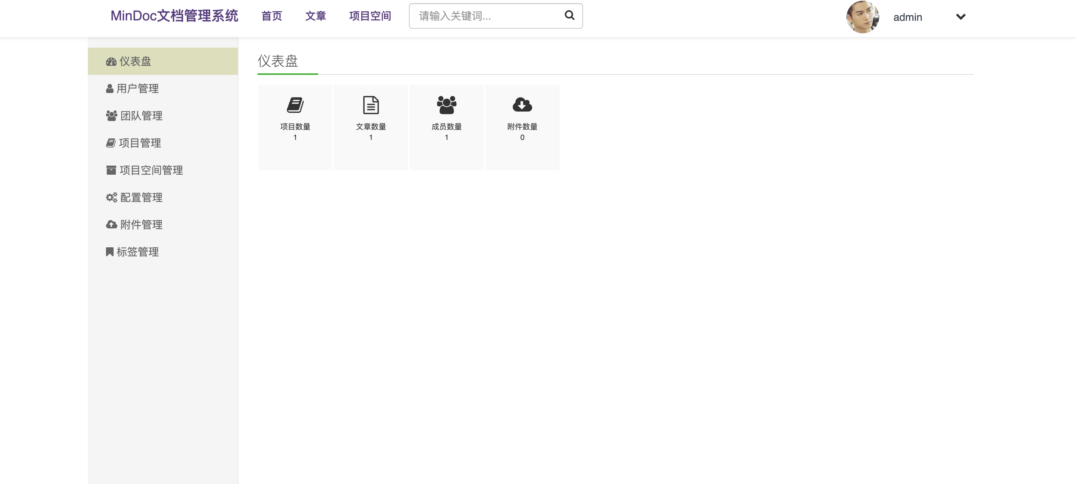This screenshot has height=484, width=1076.
Task: Open 用户管理 in the sidebar
Action: point(137,88)
